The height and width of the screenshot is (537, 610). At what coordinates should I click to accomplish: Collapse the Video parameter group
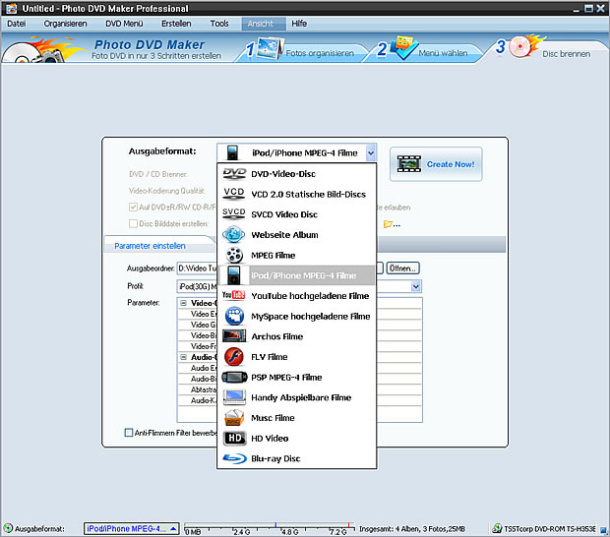pos(184,303)
